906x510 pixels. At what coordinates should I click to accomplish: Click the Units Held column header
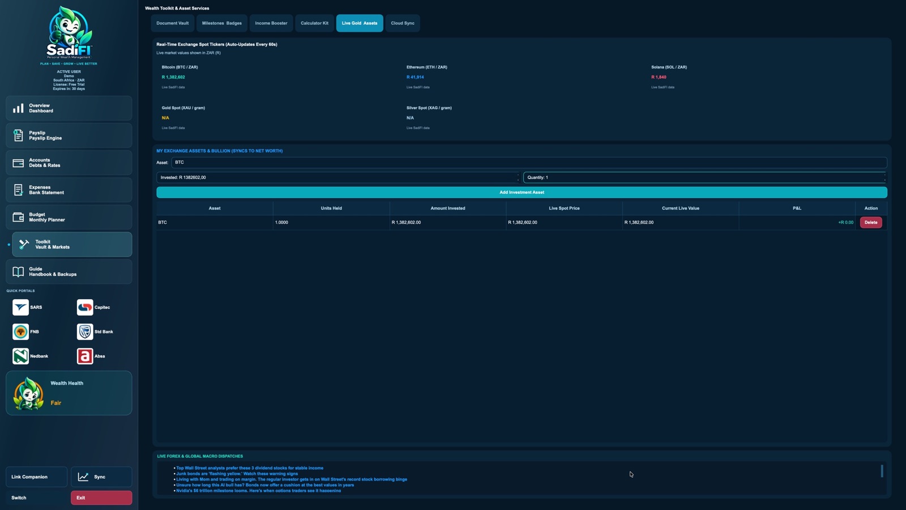tap(331, 208)
